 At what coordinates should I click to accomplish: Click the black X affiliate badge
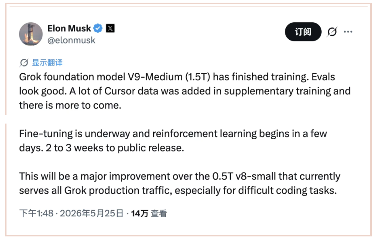coord(110,28)
